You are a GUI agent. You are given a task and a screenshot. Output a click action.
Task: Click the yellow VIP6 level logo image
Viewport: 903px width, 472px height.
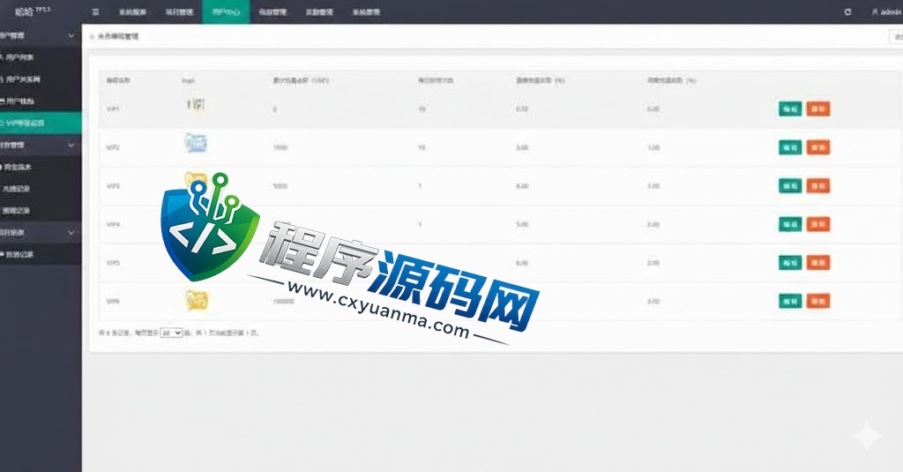(x=197, y=300)
